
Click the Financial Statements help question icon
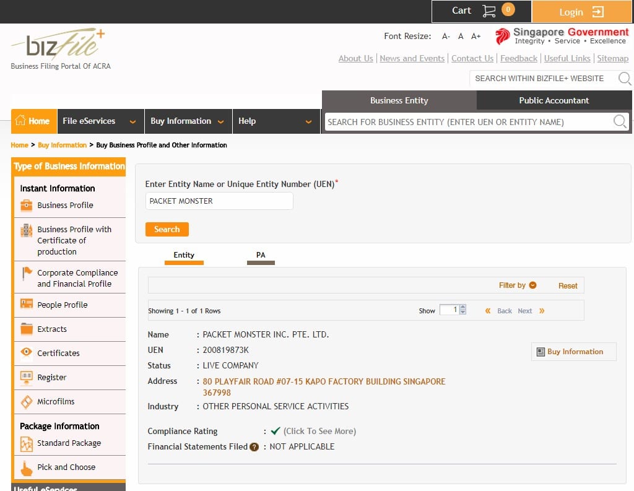[254, 446]
